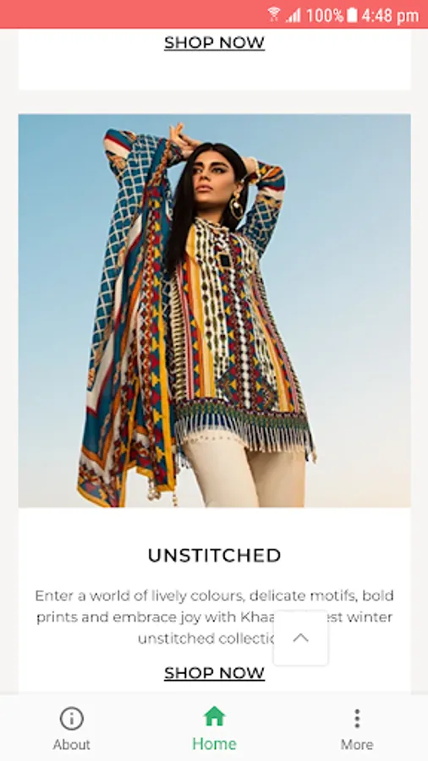
Task: Click the top SHOP NOW link
Action: coord(215,43)
